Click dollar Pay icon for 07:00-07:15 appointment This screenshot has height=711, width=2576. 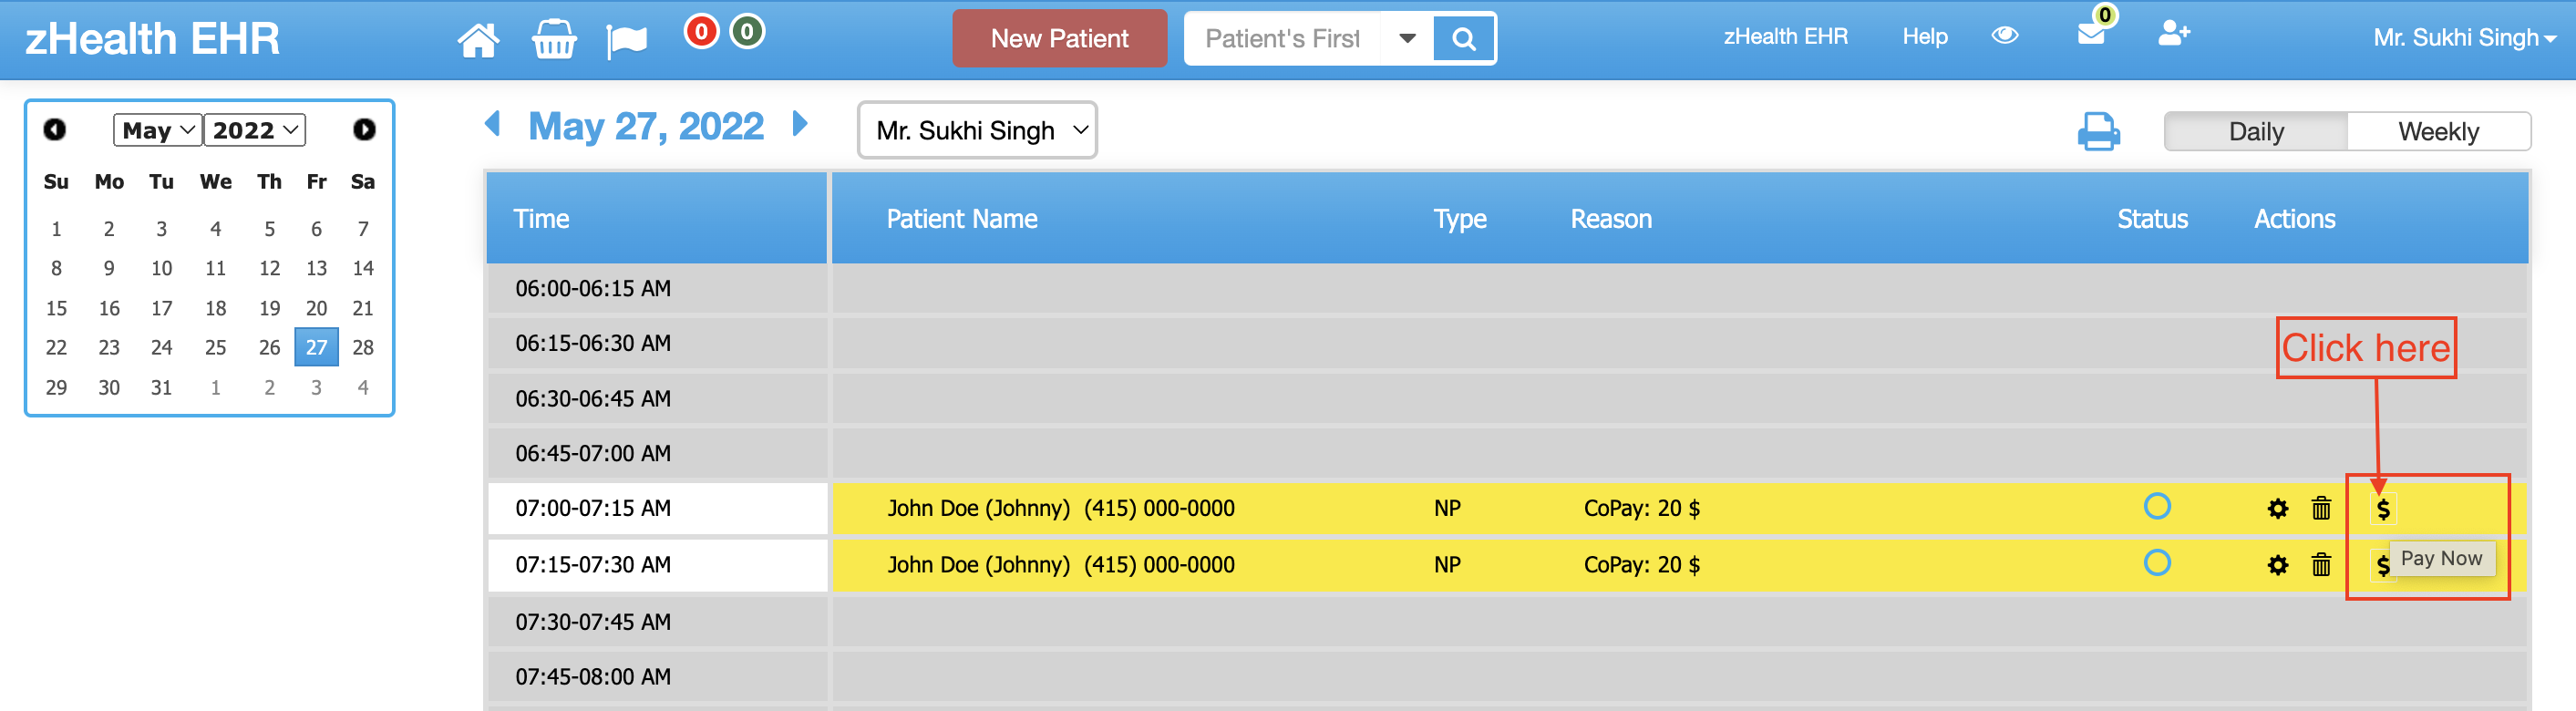tap(2383, 510)
